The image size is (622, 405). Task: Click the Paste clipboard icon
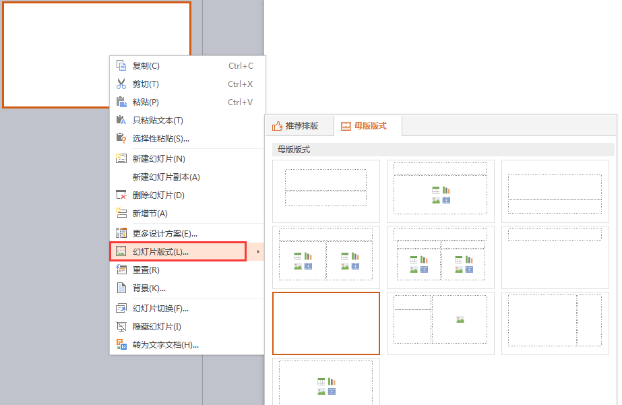pos(121,102)
